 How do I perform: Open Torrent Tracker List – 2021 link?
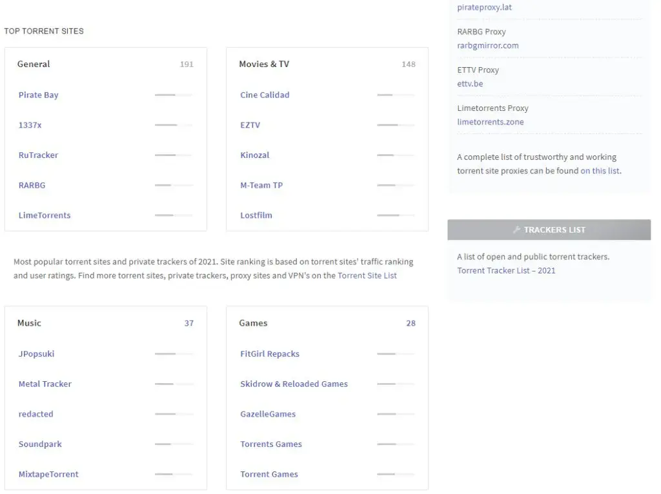pos(506,270)
